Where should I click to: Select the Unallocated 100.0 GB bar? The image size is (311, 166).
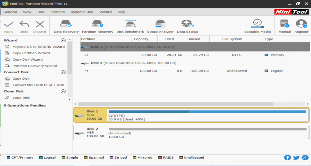point(208,129)
